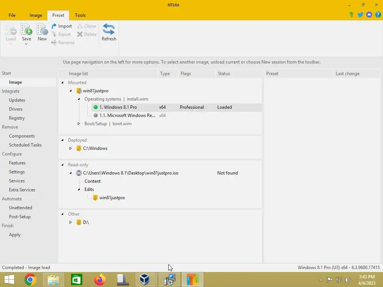383x287 pixels.
Task: Click the Export preset button
Action: (61, 34)
